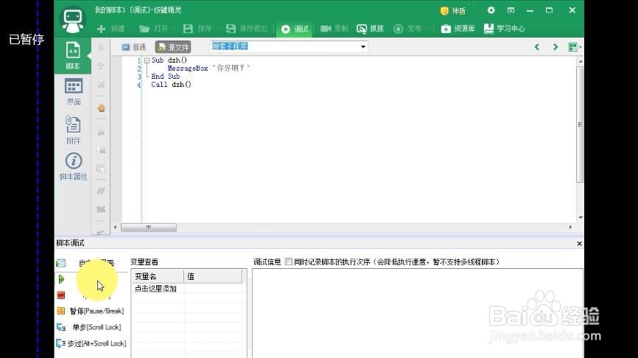This screenshot has width=638, height=358.
Task: Click scroll left arrow of horizontal scrollbar
Action: tap(116, 228)
